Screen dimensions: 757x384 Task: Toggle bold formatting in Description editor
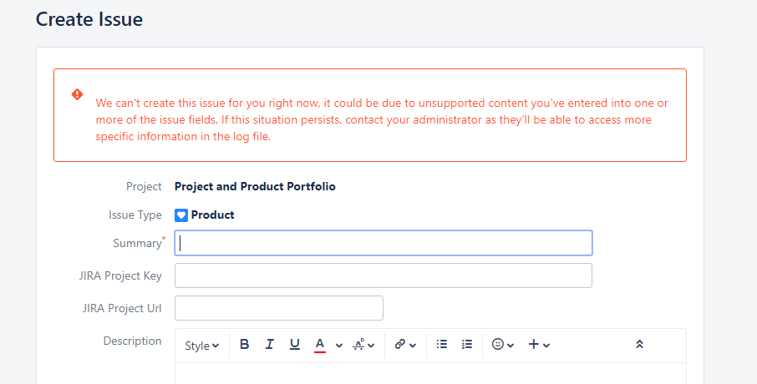(245, 345)
